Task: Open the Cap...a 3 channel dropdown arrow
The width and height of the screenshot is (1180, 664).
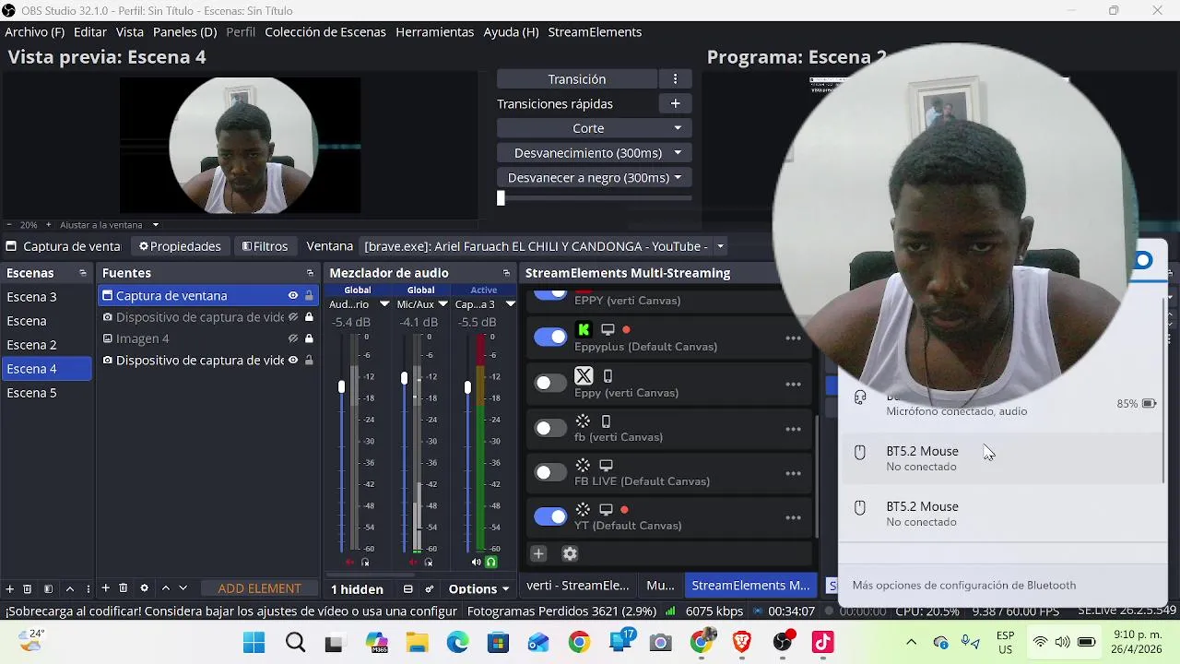Action: point(510,303)
